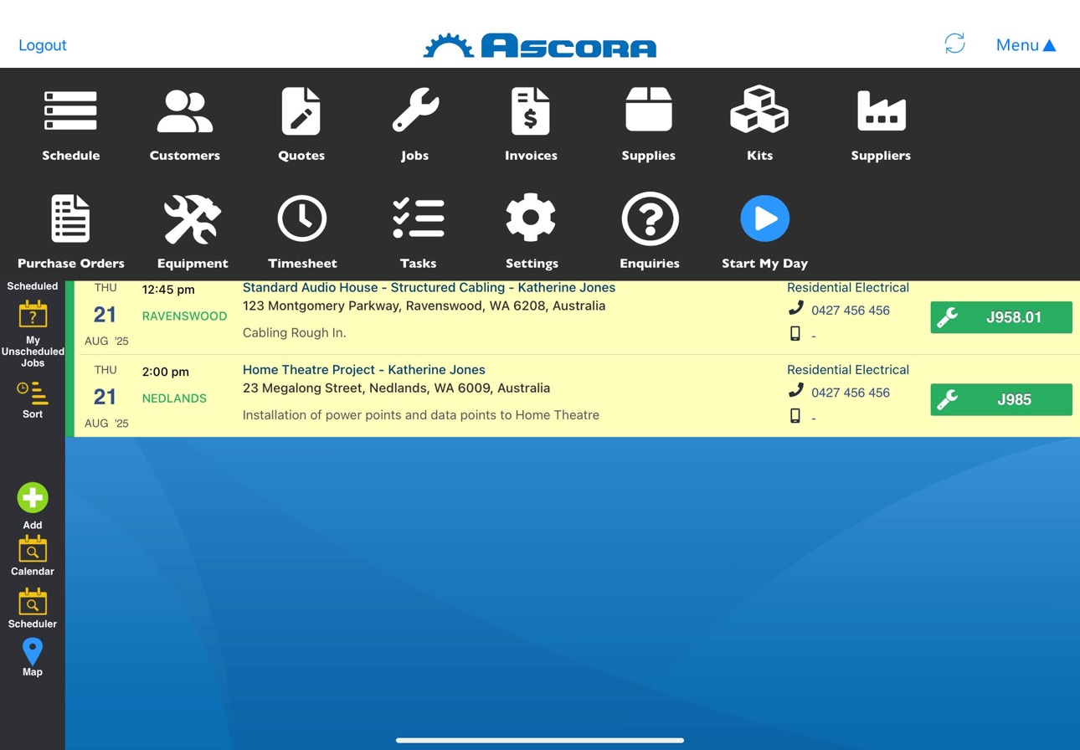Tap the mobile icon on Nedlands job
The image size is (1080, 750).
coord(795,415)
